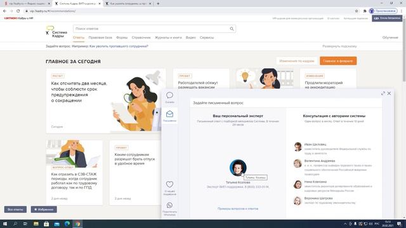Open the Журналы и книги tab
The width and height of the screenshot is (406, 228).
pyautogui.click(x=168, y=37)
